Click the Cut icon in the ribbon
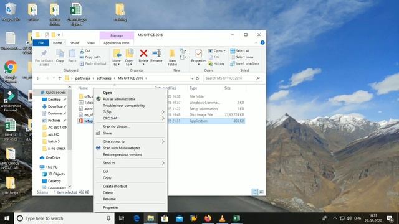 82,51
